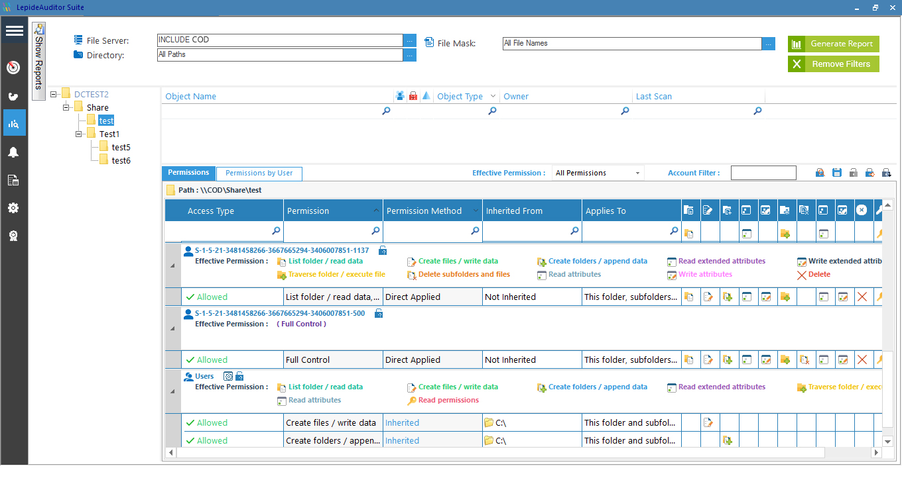
Task: Open the settings gear sidebar icon
Action: click(x=14, y=208)
